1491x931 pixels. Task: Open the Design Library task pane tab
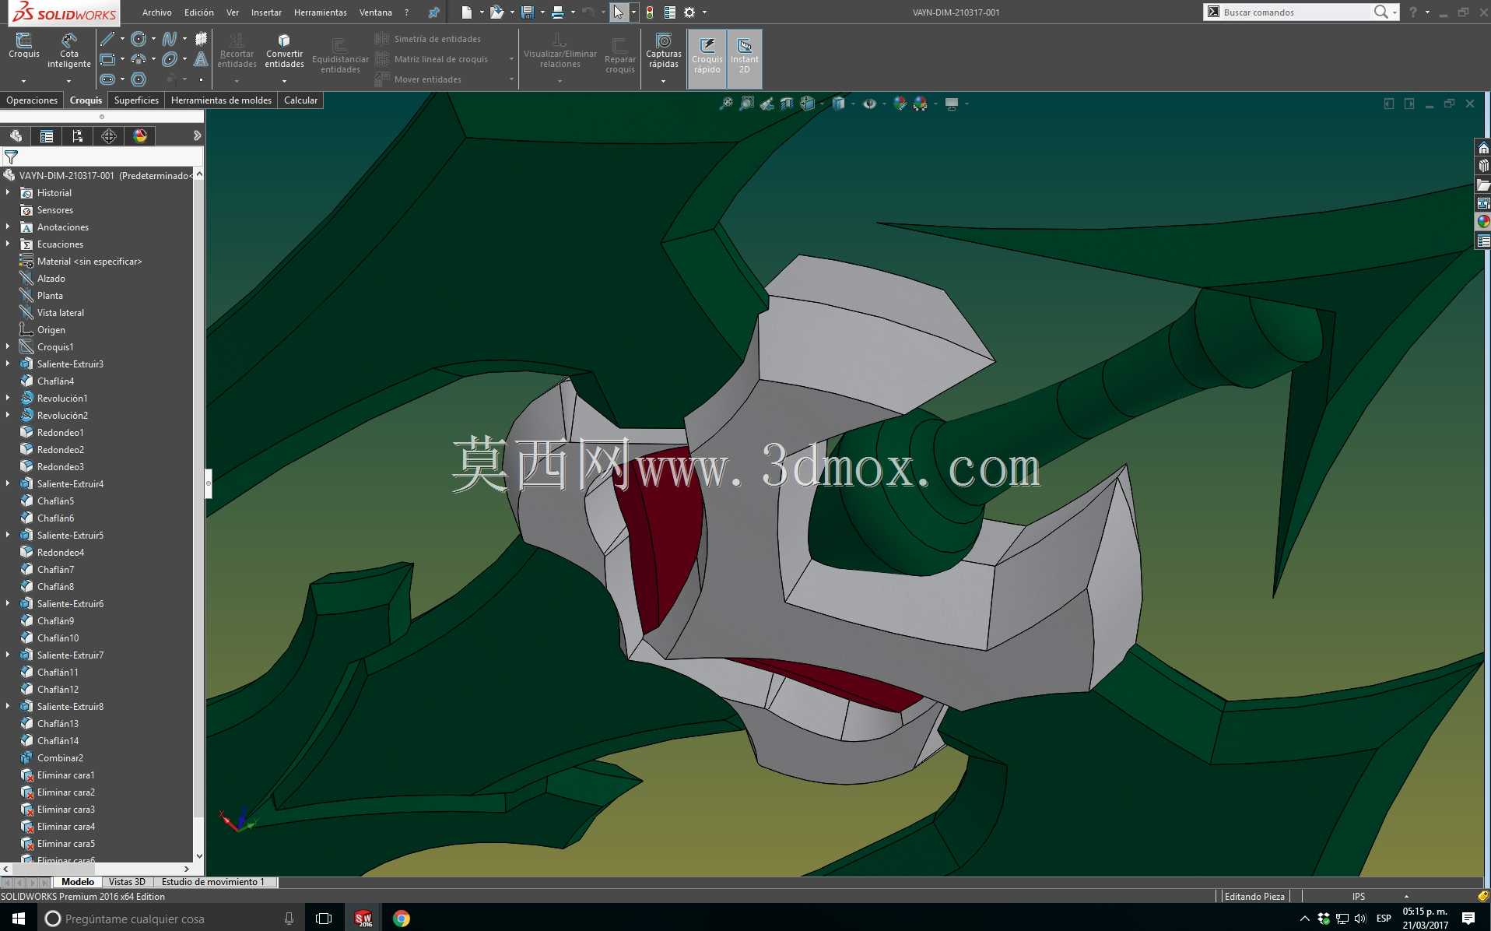pos(1483,166)
